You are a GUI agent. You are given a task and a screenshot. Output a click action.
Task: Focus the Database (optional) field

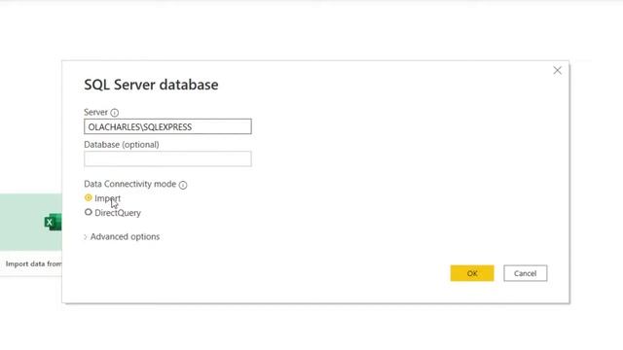[167, 158]
